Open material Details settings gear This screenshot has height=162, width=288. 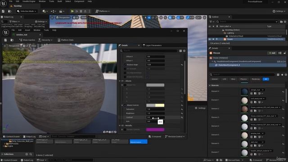coord(184,51)
